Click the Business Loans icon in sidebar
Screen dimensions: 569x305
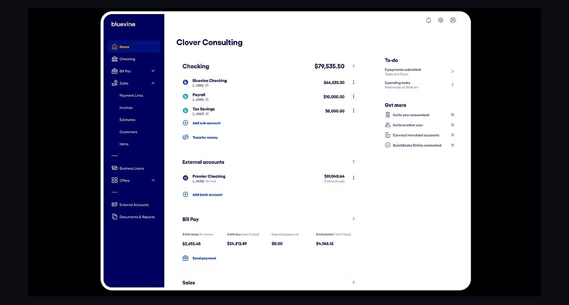tap(115, 168)
